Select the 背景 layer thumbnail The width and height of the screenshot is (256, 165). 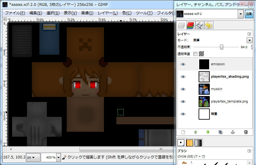(204, 114)
